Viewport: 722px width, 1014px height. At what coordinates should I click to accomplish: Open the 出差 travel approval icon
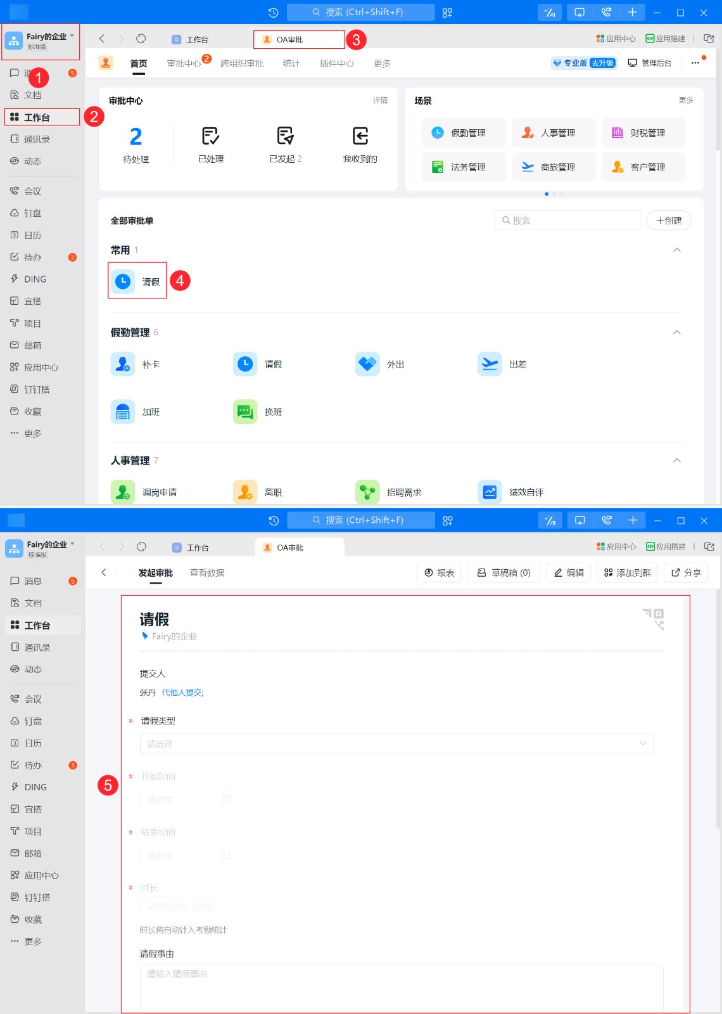490,364
